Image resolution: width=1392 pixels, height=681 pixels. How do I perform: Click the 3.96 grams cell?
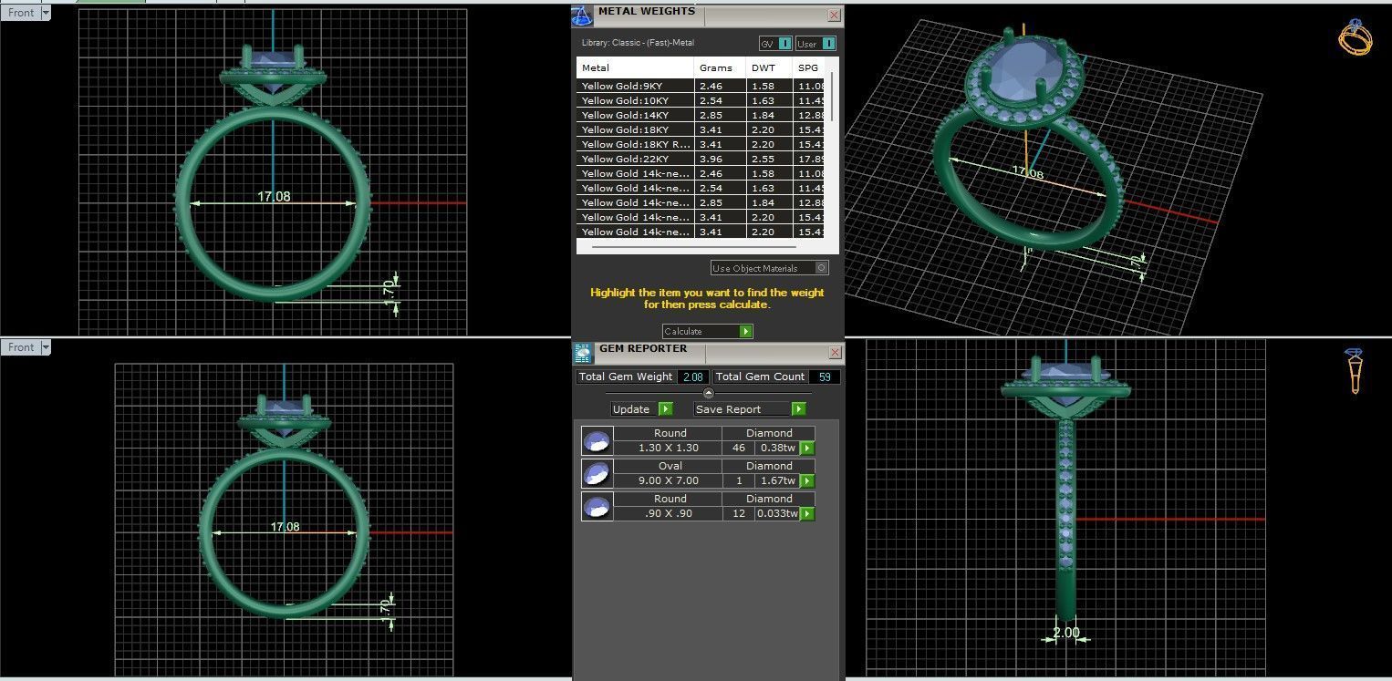point(720,159)
